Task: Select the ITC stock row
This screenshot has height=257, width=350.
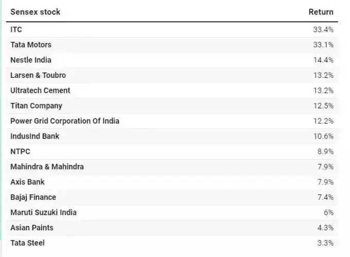Action: (16, 29)
